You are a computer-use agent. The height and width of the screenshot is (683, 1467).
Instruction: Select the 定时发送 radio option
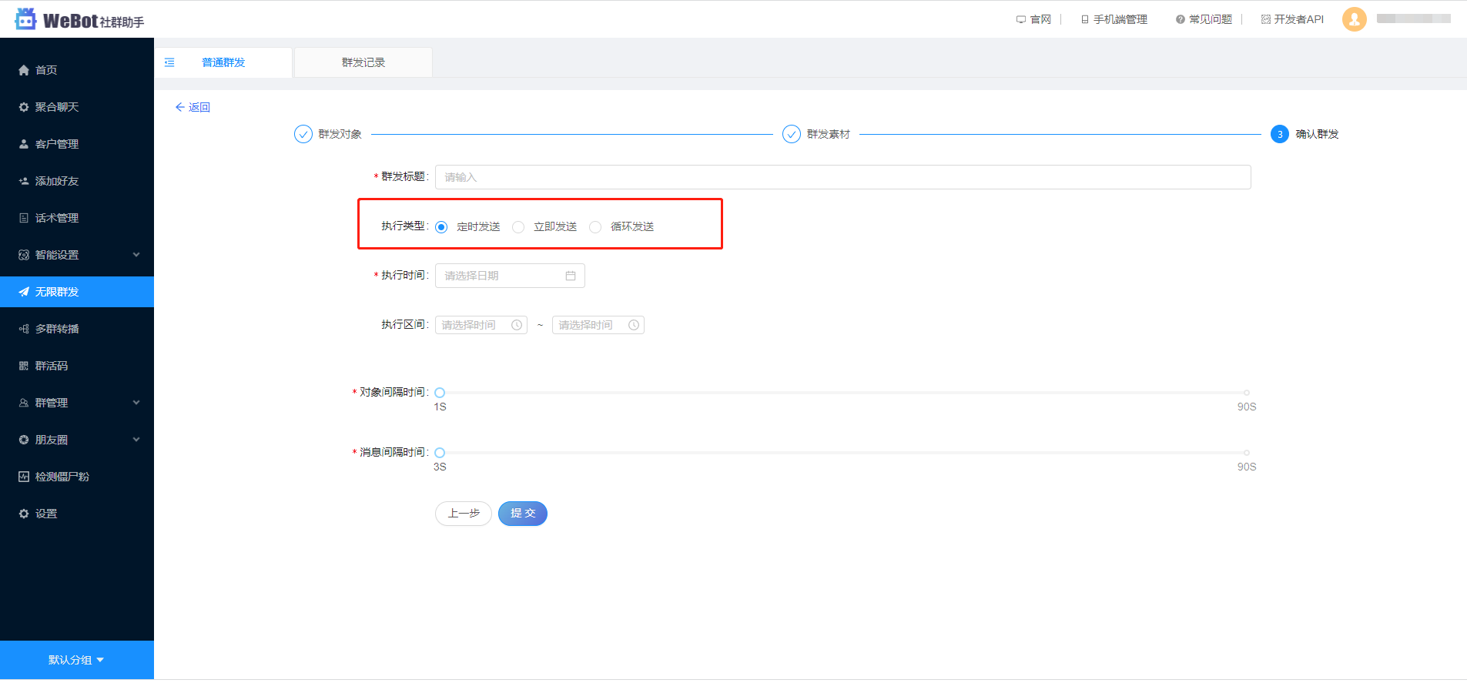[x=441, y=227]
